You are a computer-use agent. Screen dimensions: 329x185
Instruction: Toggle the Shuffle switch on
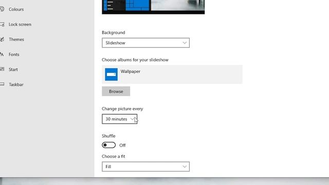point(108,145)
